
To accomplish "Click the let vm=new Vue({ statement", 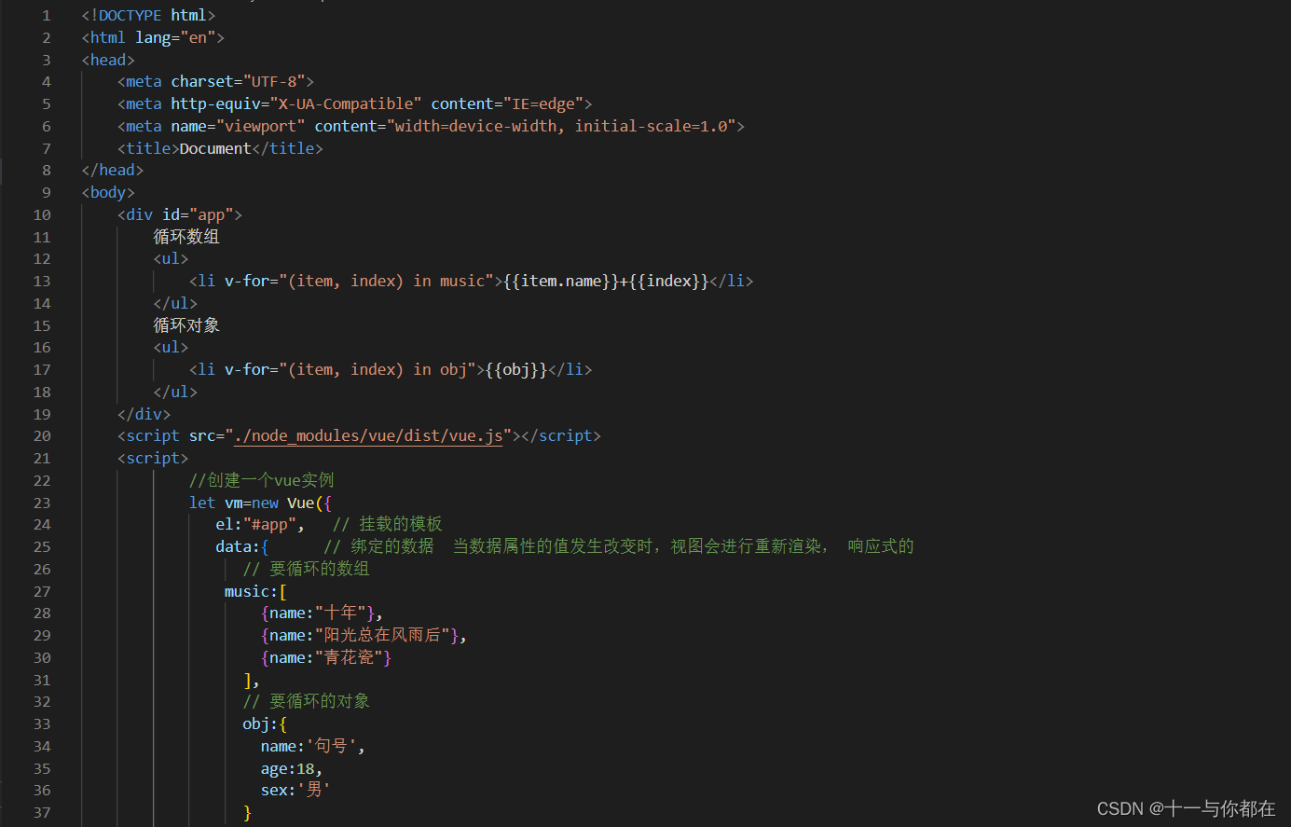I will (260, 503).
